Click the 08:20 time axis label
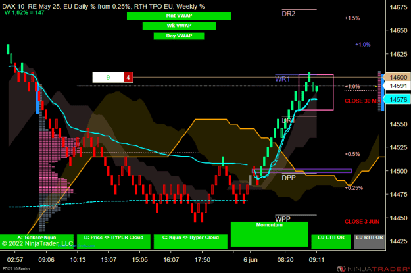This screenshot has height=273, width=411. (285, 260)
